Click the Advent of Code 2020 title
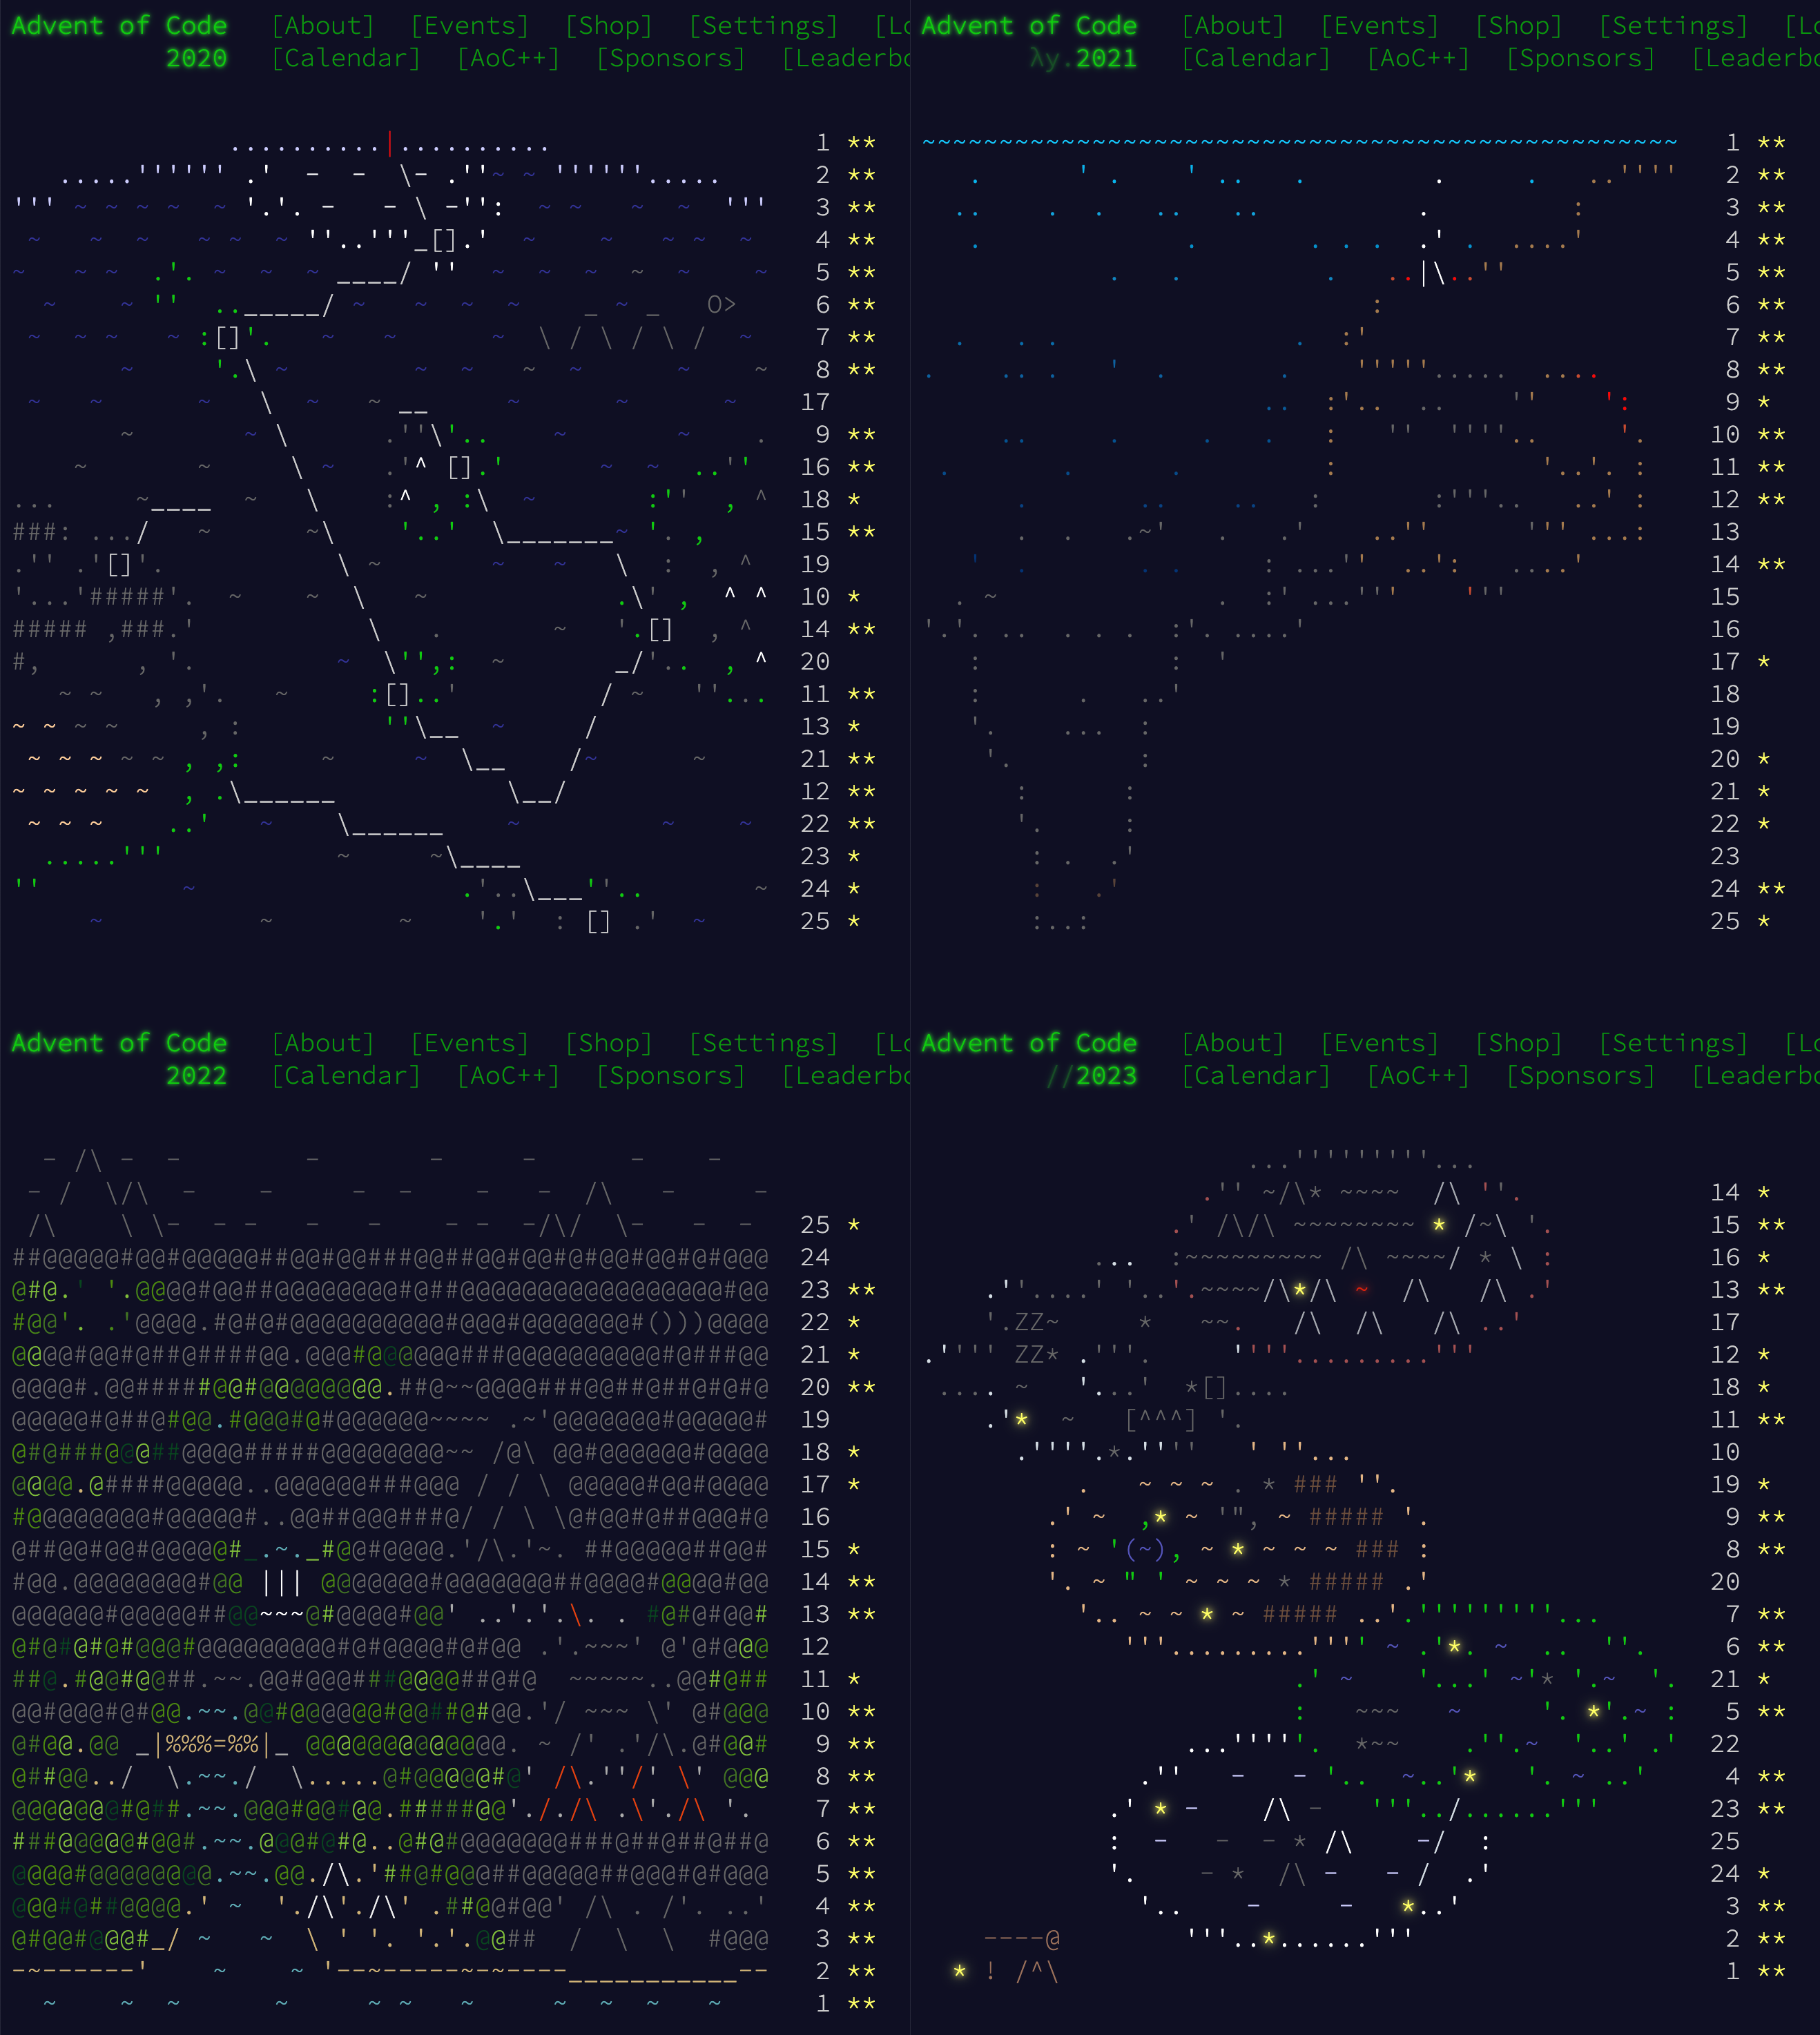 tap(119, 26)
